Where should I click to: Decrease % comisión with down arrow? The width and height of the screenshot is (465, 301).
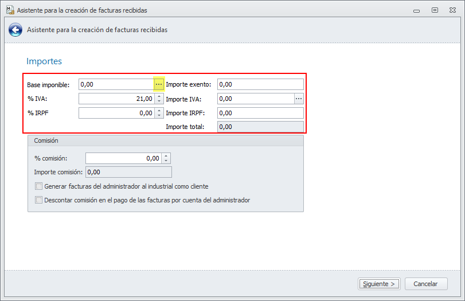[x=166, y=161]
